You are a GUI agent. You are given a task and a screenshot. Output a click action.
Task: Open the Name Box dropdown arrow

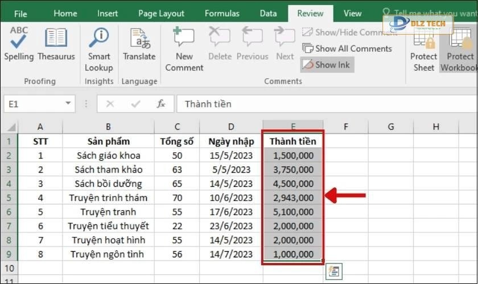(x=68, y=103)
